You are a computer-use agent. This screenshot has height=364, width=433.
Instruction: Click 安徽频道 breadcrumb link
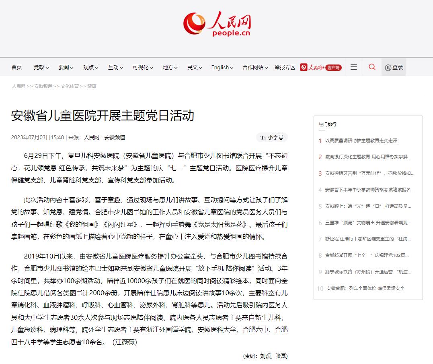(43, 86)
